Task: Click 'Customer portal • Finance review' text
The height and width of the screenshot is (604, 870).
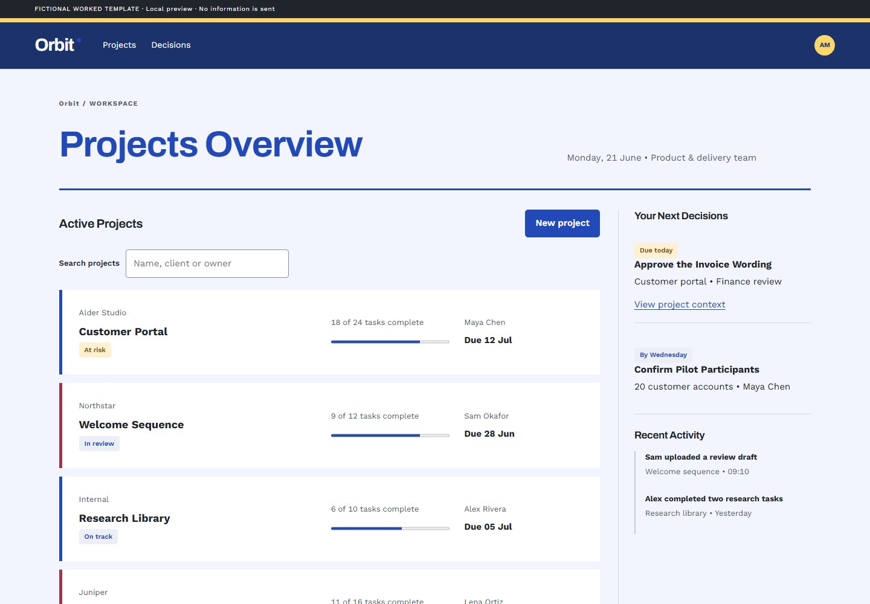Action: (x=708, y=281)
